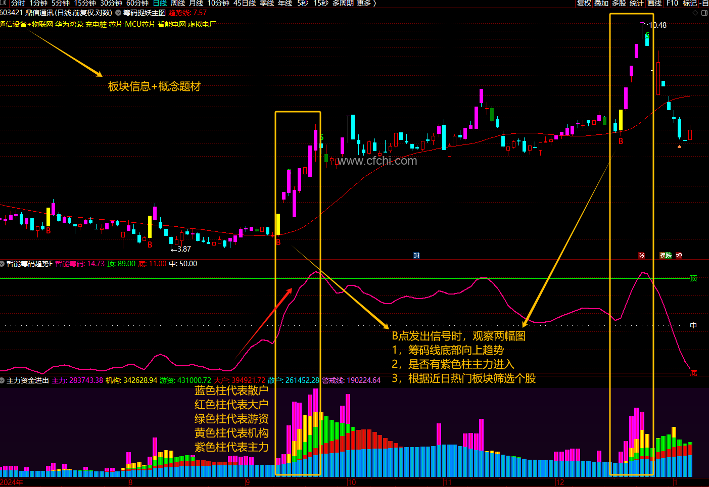Screen dimensions: 709x487
Task: Switch to 季线 quarterly chart
Action: click(267, 3)
